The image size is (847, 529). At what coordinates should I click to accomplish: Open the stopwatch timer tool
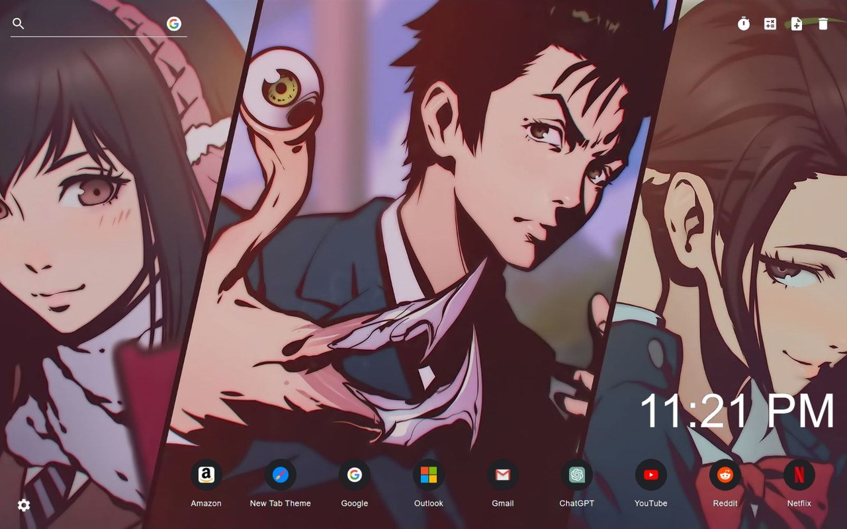744,24
